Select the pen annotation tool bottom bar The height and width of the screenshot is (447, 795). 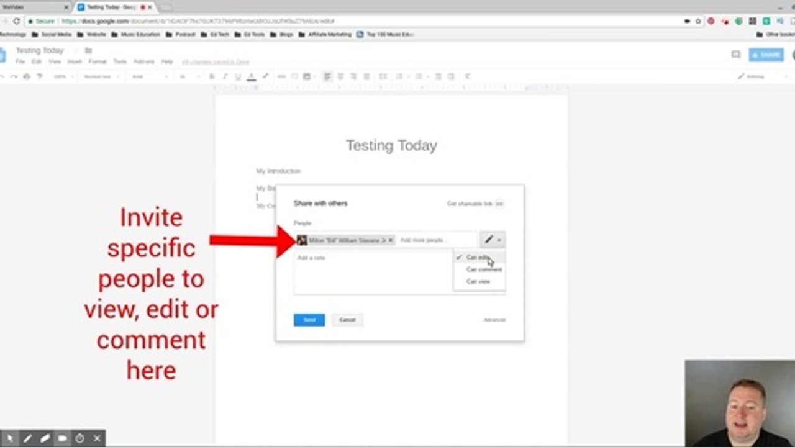27,438
